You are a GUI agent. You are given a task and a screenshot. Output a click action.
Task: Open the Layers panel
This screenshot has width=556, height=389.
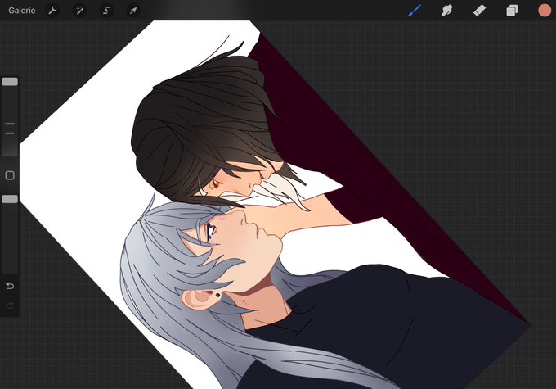pos(512,11)
